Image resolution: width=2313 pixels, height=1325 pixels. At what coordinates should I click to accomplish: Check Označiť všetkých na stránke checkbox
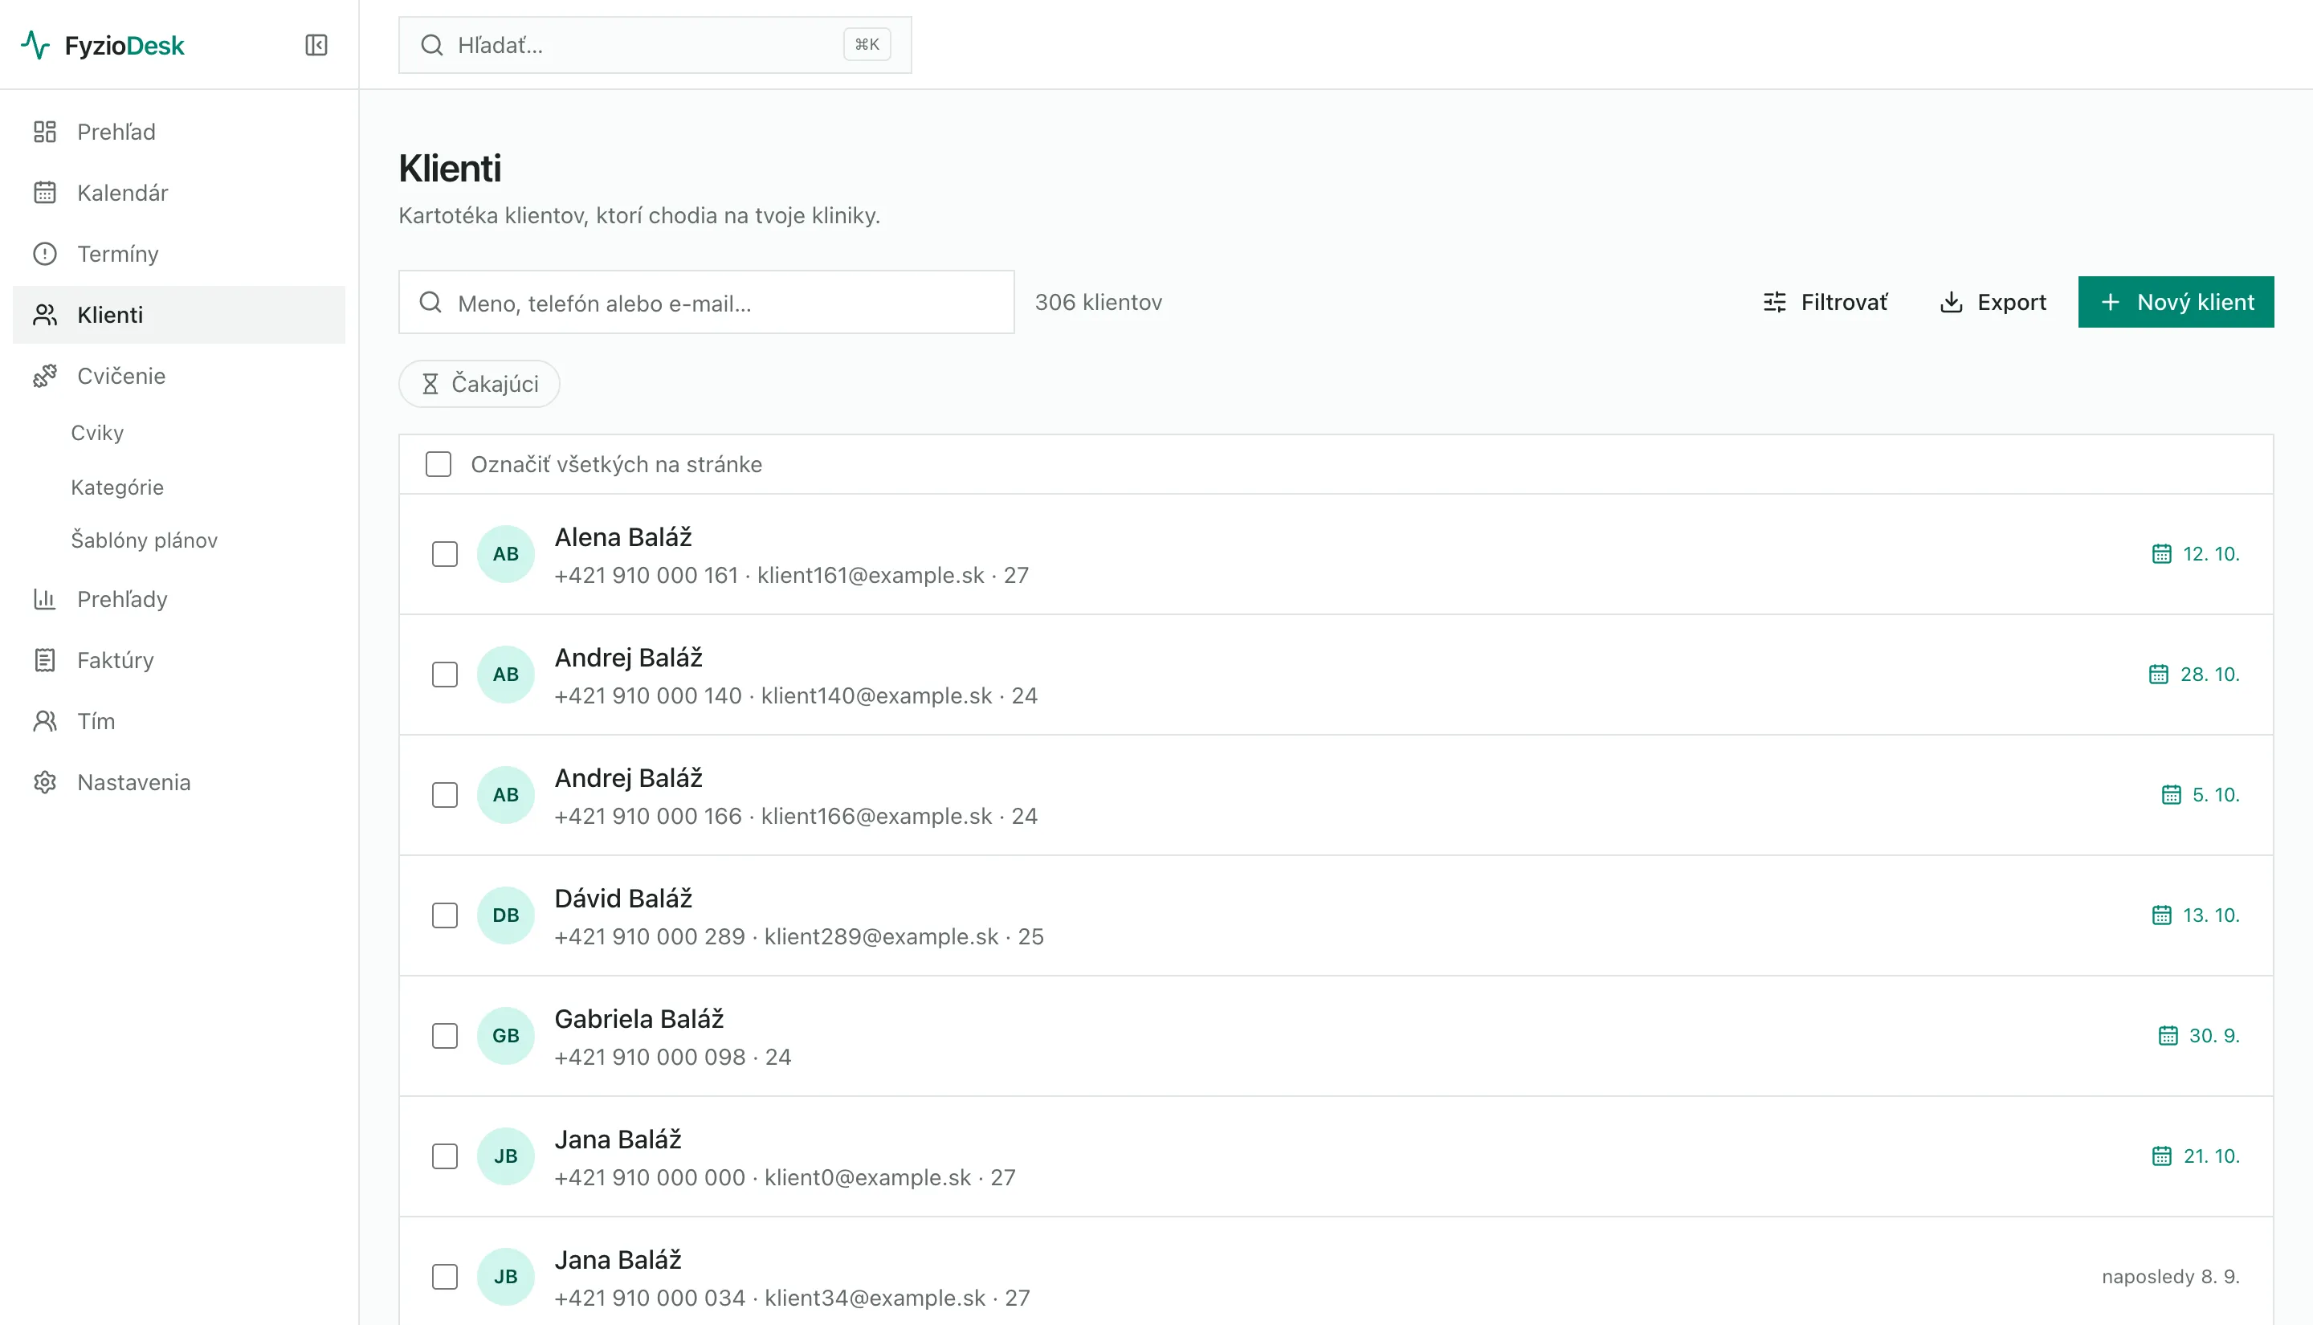(439, 464)
